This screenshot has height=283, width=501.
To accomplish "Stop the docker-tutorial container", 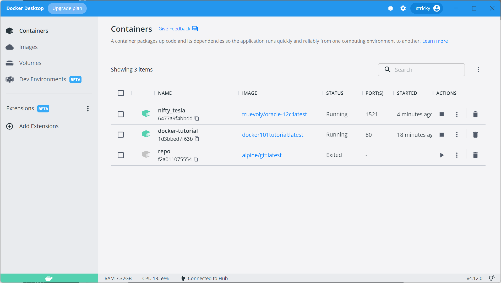I will click(x=442, y=135).
